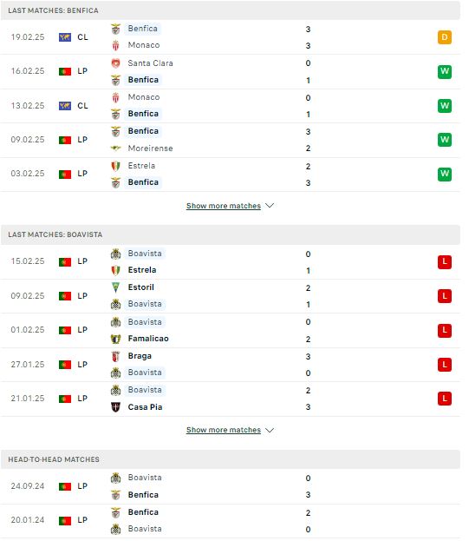
Task: Select the Benfica vs Moreirense score row
Action: click(x=232, y=142)
